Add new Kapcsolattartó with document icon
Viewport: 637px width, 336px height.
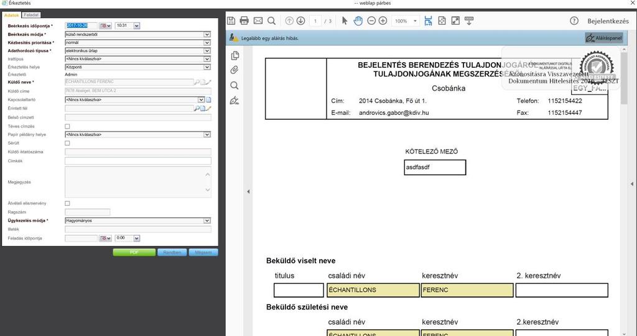tap(208, 100)
